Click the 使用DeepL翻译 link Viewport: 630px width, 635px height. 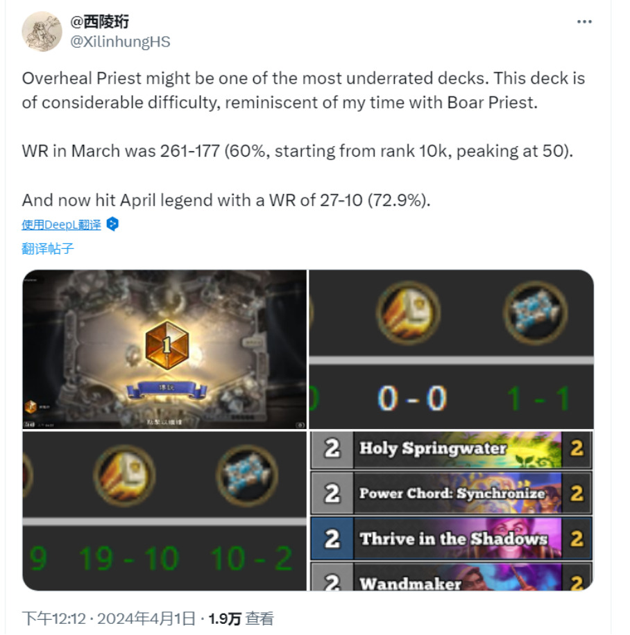(x=61, y=225)
